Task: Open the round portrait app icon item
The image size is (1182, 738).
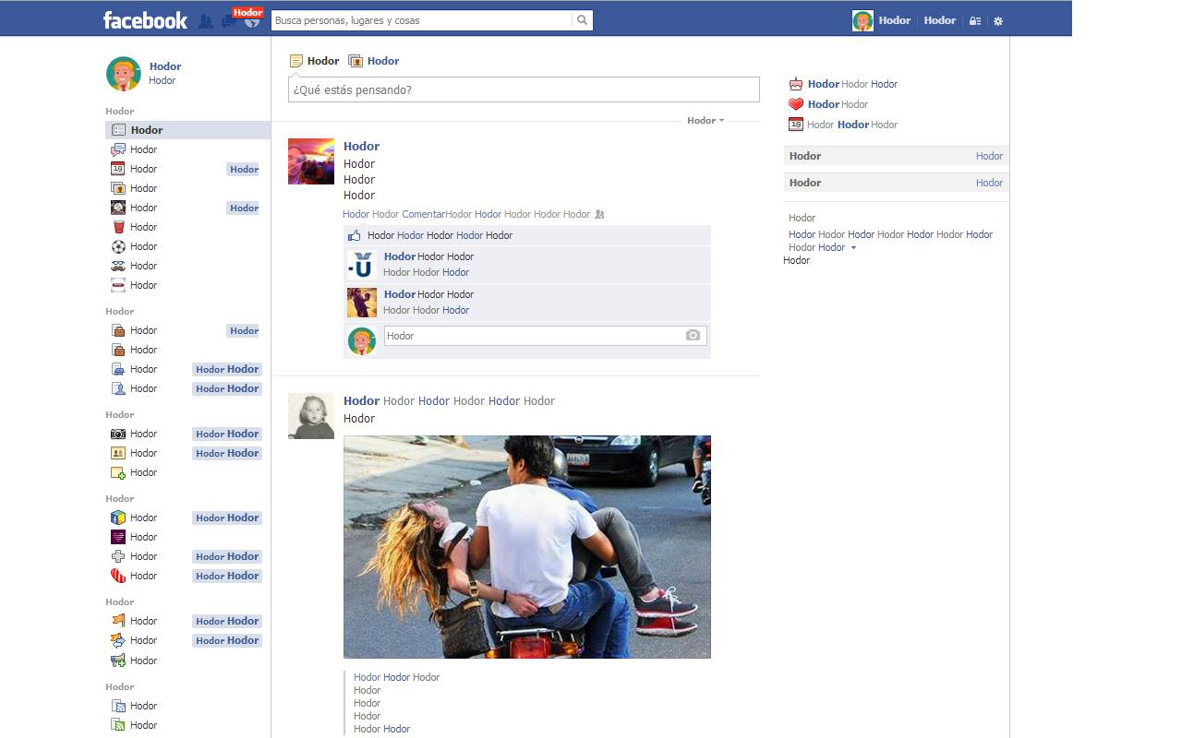Action: [x=118, y=208]
